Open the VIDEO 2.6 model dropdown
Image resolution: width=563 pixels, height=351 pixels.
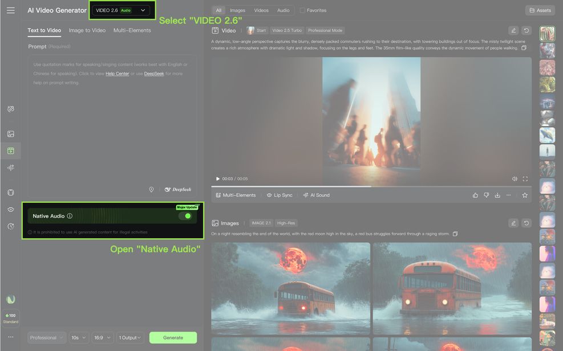pos(121,10)
